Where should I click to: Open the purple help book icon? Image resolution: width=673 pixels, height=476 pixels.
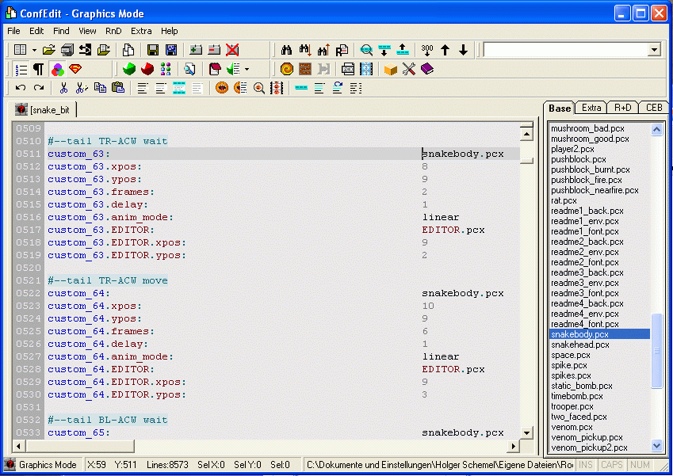click(427, 69)
